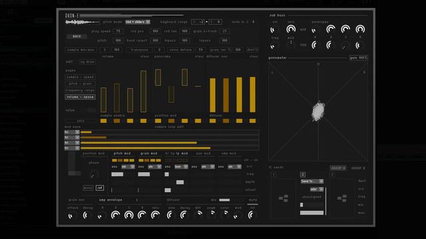The width and height of the screenshot is (426, 239).
Task: Adjust the amp envelope D knob
Action: pyautogui.click(x=115, y=215)
